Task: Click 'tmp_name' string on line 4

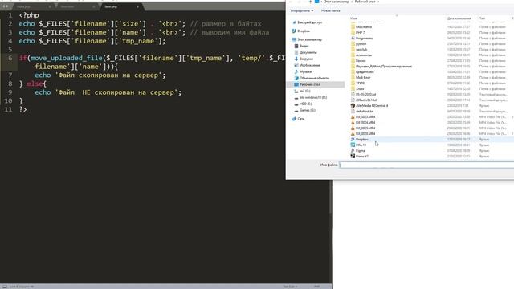Action: click(x=137, y=41)
